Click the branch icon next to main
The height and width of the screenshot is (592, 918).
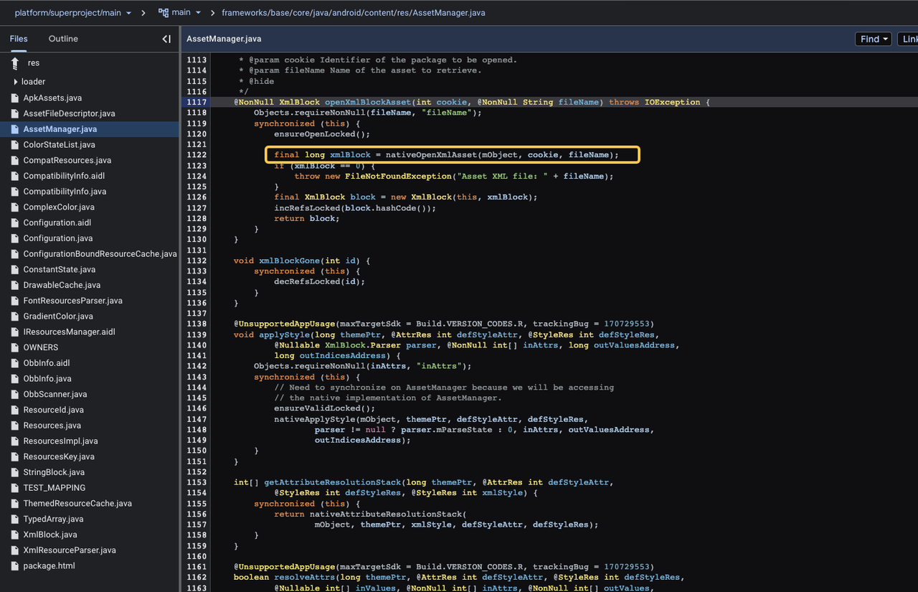click(163, 13)
